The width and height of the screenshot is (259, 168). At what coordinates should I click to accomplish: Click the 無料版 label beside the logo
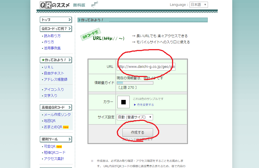pos(79,5)
